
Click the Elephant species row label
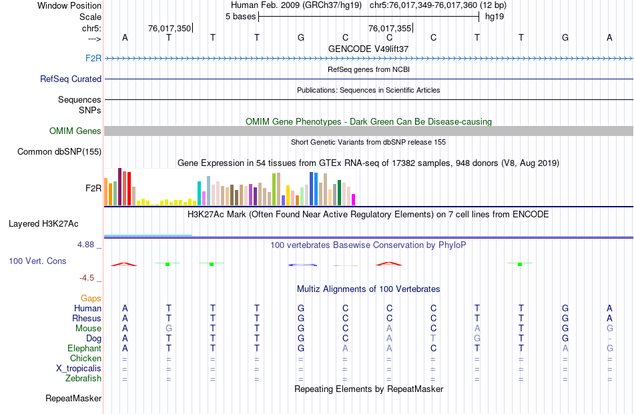[x=85, y=349]
